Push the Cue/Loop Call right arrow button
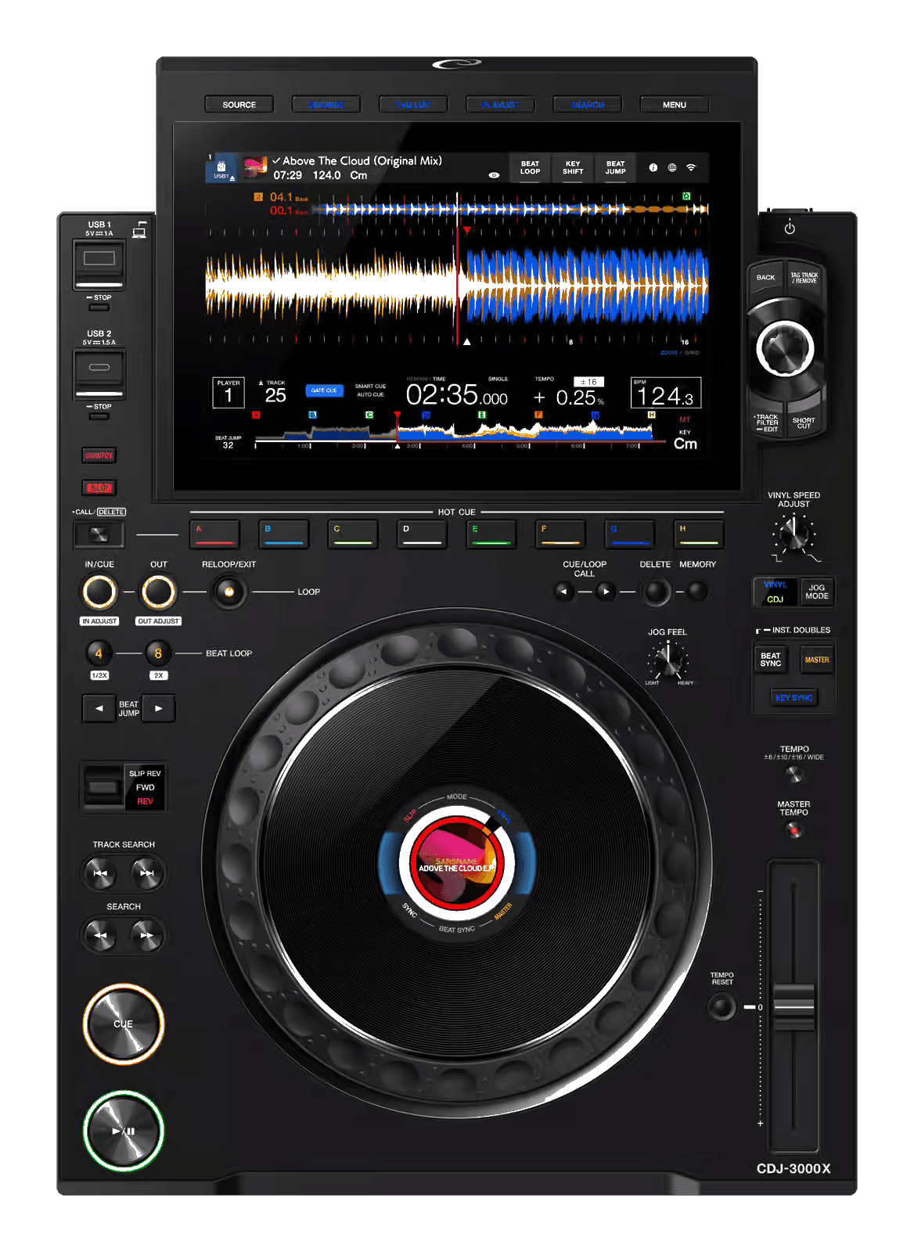 [x=606, y=592]
